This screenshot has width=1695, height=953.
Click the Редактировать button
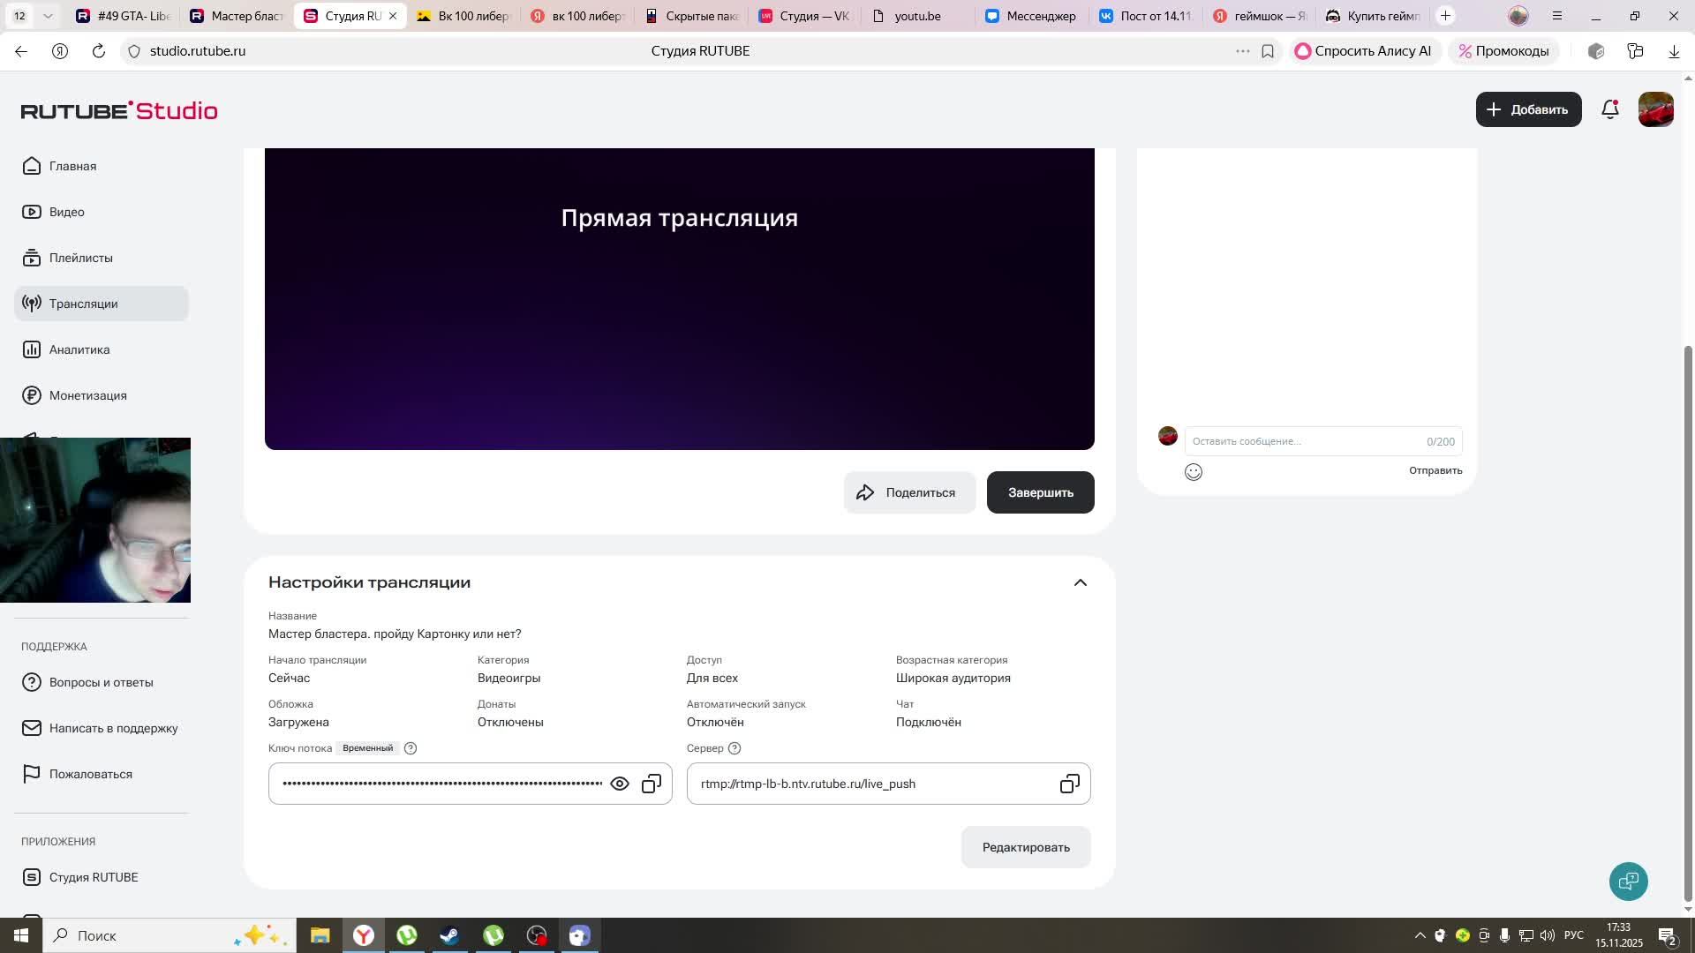(x=1026, y=847)
